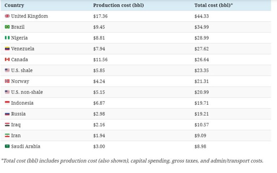
Task: Click the United Kingdom flag icon
Action: 7,16
